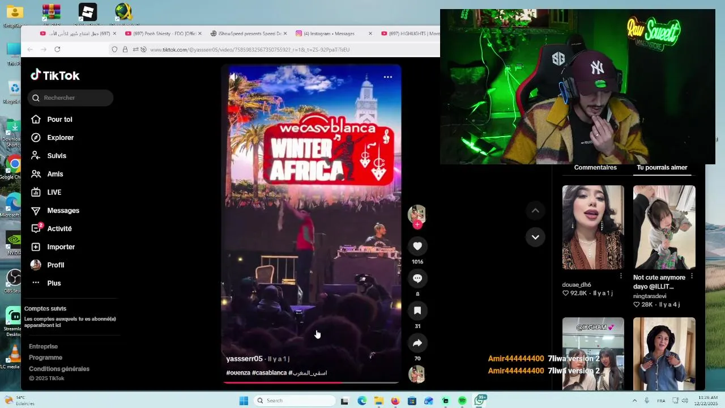Click the shield tracking protection icon
The image size is (725, 408).
pos(114,49)
